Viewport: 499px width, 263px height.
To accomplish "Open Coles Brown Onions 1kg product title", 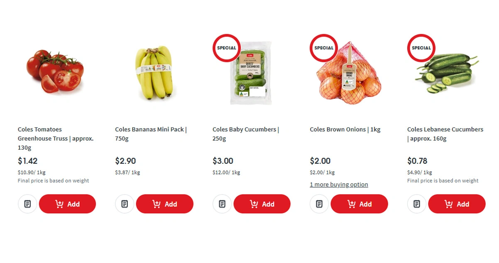I will pos(345,129).
